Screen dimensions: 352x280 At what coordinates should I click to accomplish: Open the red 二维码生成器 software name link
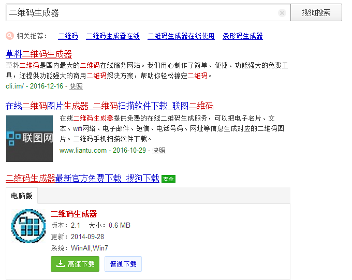pos(74,214)
